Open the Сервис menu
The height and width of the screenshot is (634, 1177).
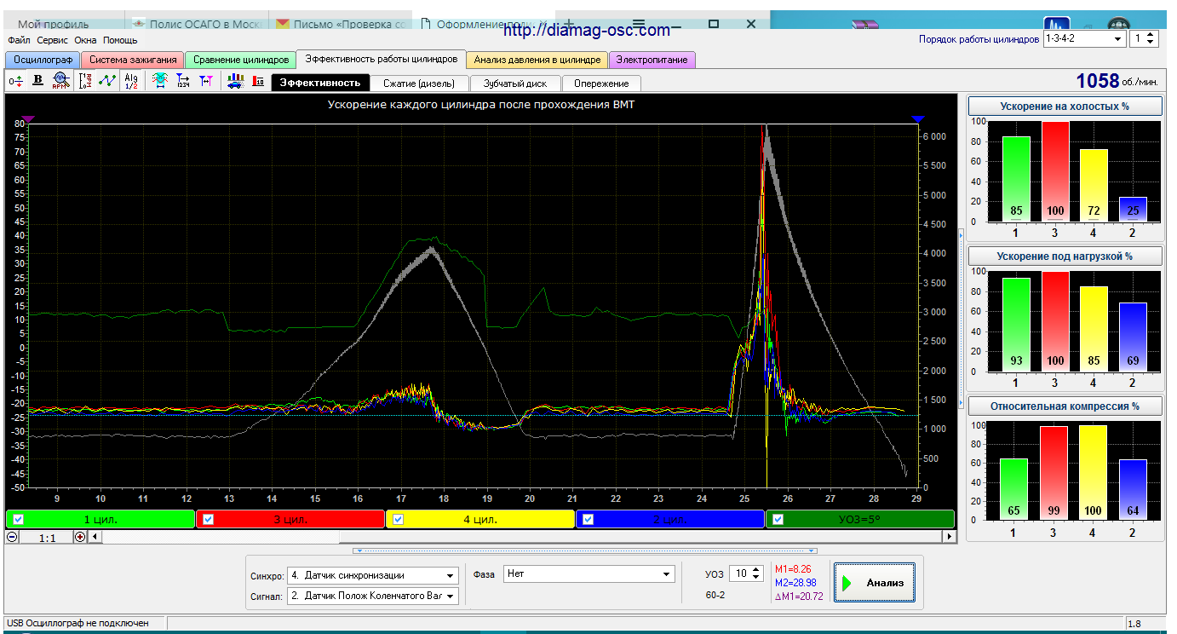(52, 40)
